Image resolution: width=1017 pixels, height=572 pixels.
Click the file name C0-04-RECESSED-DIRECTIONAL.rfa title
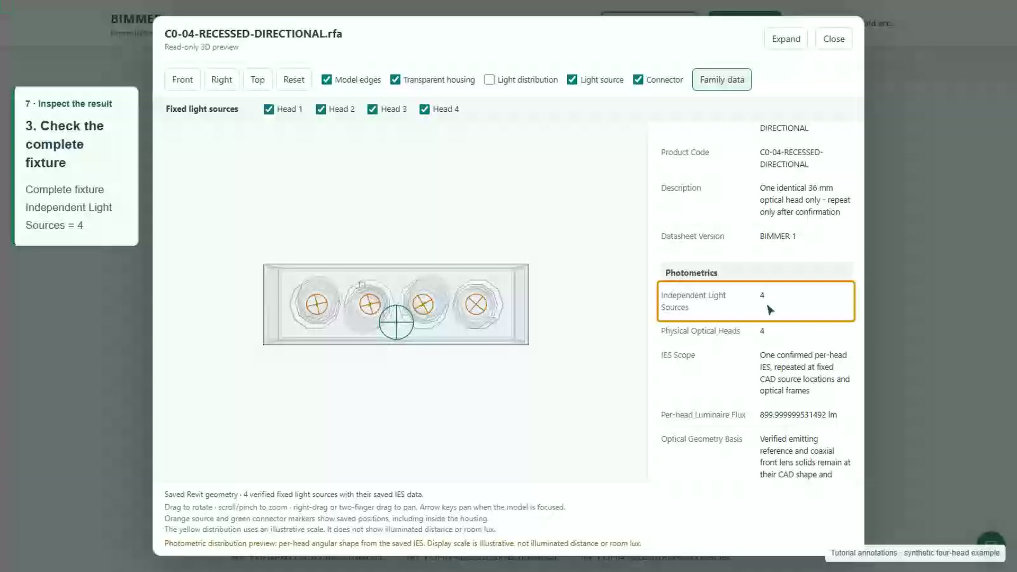click(253, 34)
